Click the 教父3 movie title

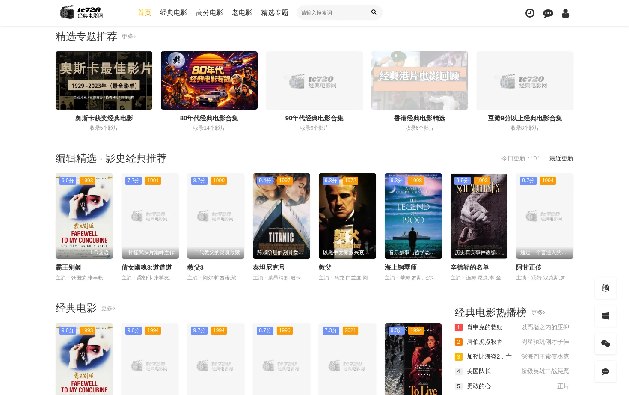pyautogui.click(x=196, y=267)
